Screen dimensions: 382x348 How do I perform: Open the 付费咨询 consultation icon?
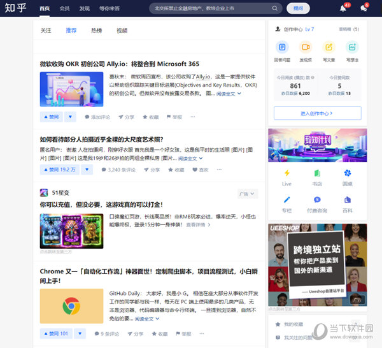coord(317,199)
